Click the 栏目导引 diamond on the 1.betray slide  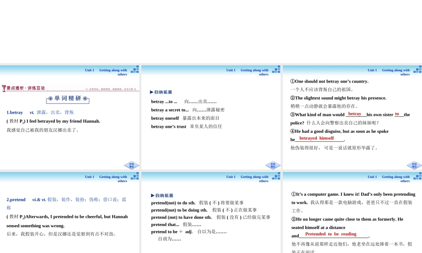132,165
